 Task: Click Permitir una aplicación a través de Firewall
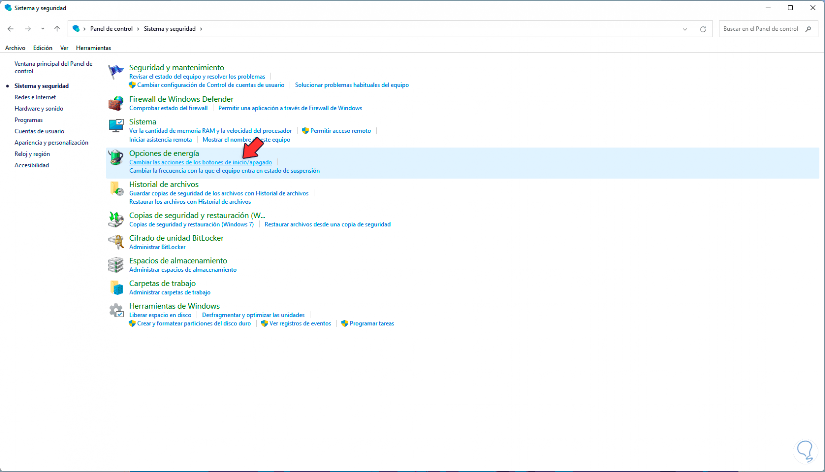(x=290, y=108)
